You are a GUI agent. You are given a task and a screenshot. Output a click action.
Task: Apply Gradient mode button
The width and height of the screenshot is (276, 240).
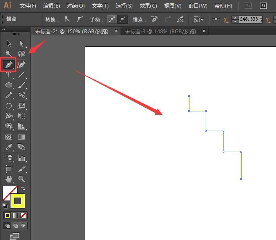(15, 215)
